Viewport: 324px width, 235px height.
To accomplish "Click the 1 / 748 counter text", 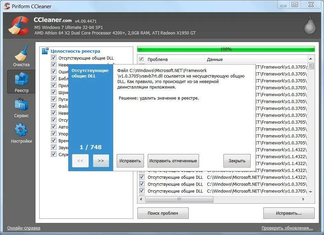I will [x=91, y=147].
